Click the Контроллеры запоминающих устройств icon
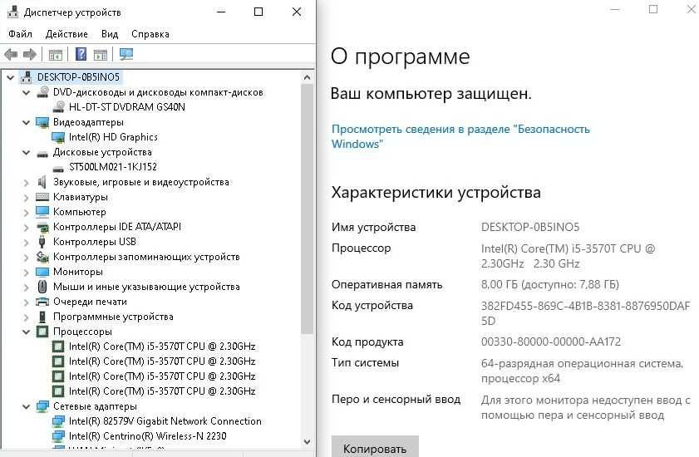The width and height of the screenshot is (699, 457). click(42, 257)
